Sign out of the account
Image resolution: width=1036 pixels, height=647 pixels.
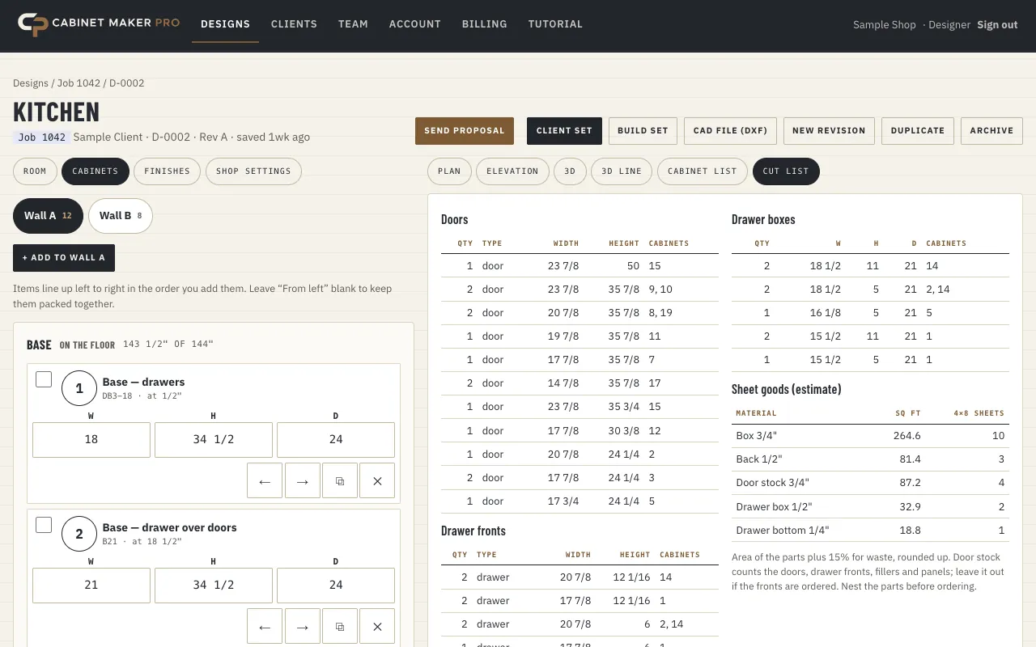pyautogui.click(x=997, y=25)
